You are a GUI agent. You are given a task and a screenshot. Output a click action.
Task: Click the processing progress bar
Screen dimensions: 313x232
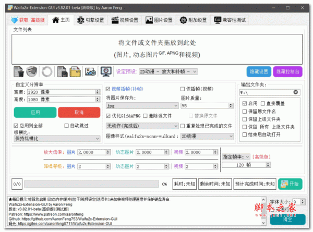(91, 184)
